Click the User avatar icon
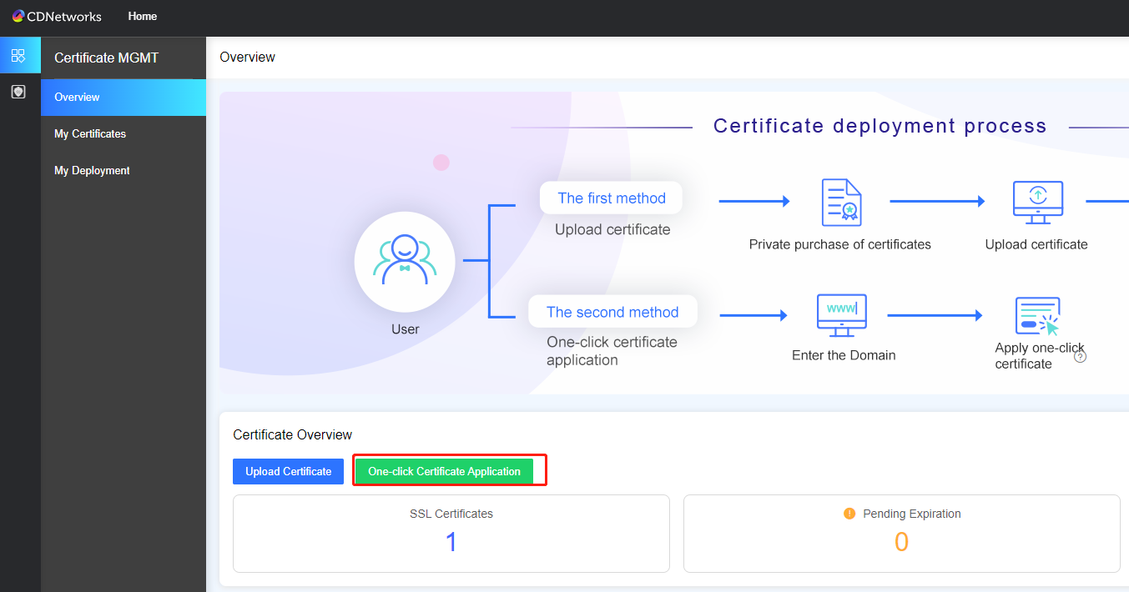This screenshot has width=1129, height=592. click(405, 262)
